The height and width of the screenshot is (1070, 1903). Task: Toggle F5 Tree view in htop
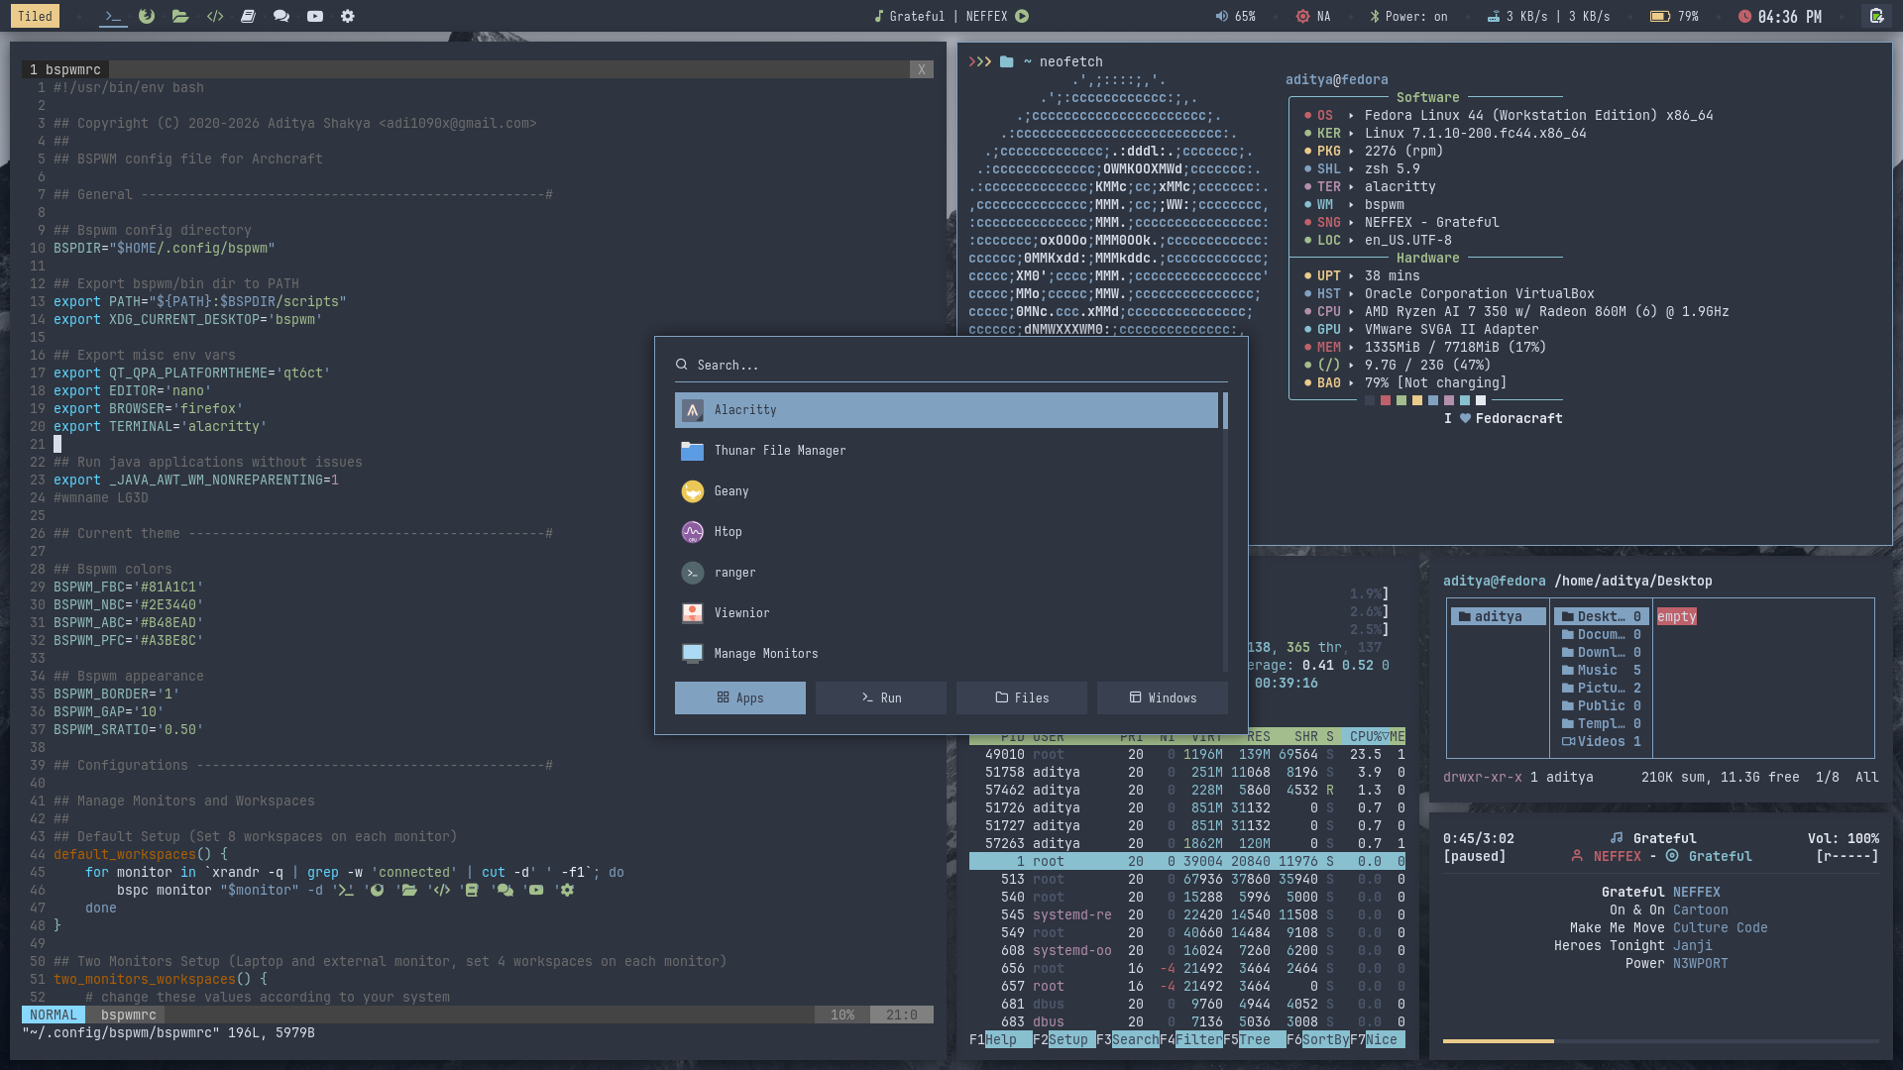1255,1039
